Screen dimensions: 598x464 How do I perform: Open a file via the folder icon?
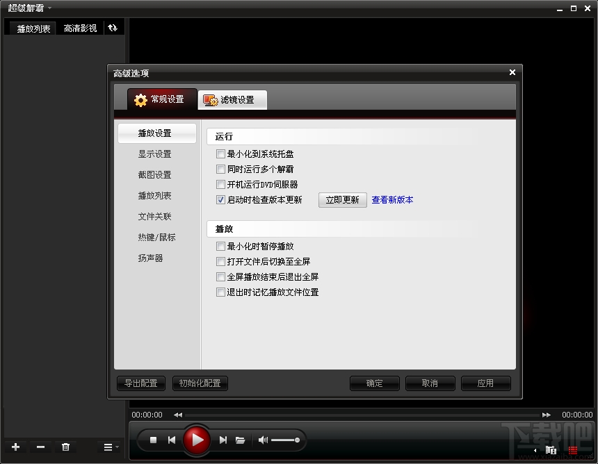(x=241, y=440)
